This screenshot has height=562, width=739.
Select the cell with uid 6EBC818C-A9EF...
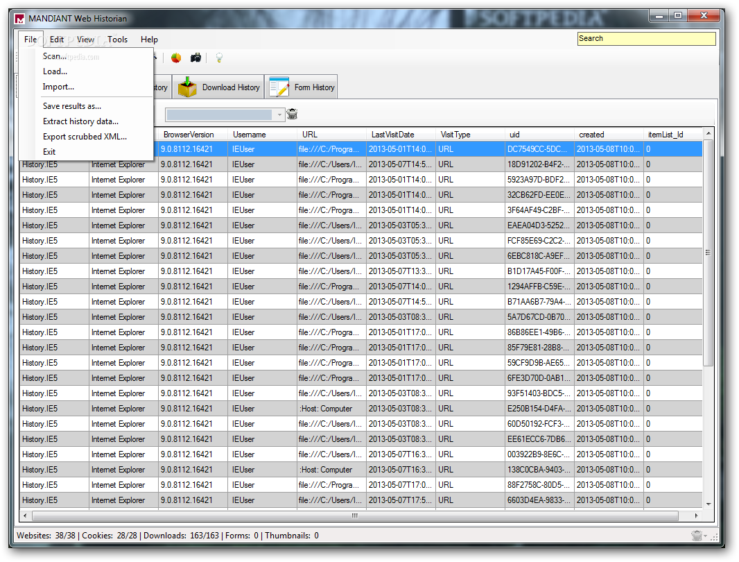pyautogui.click(x=539, y=256)
